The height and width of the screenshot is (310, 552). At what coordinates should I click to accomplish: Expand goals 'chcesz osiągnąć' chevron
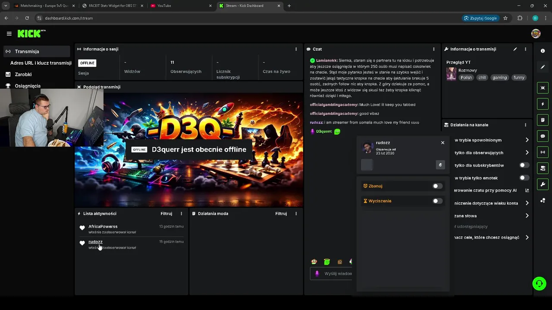coord(527,237)
